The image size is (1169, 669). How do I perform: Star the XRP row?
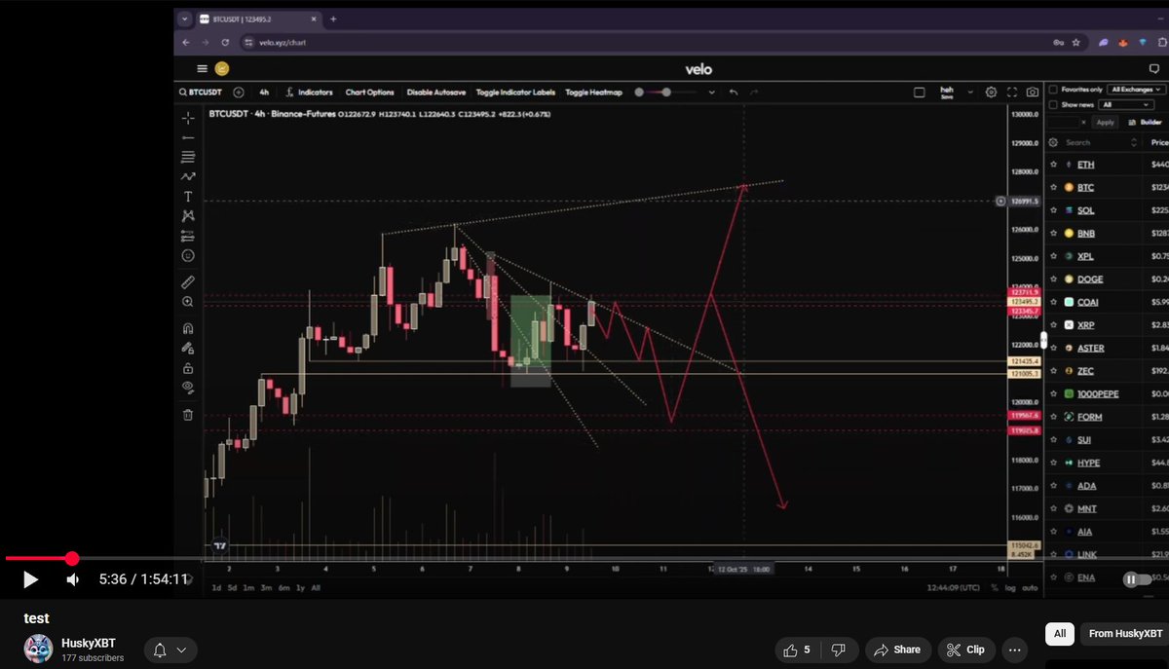(x=1054, y=325)
